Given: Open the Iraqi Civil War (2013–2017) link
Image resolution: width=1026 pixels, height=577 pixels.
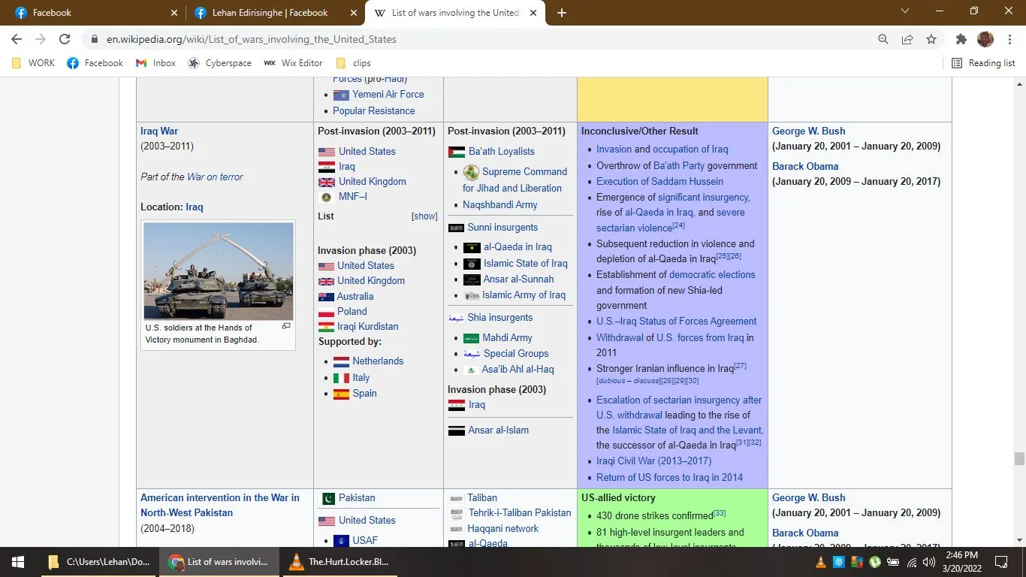Looking at the screenshot, I should click(653, 461).
